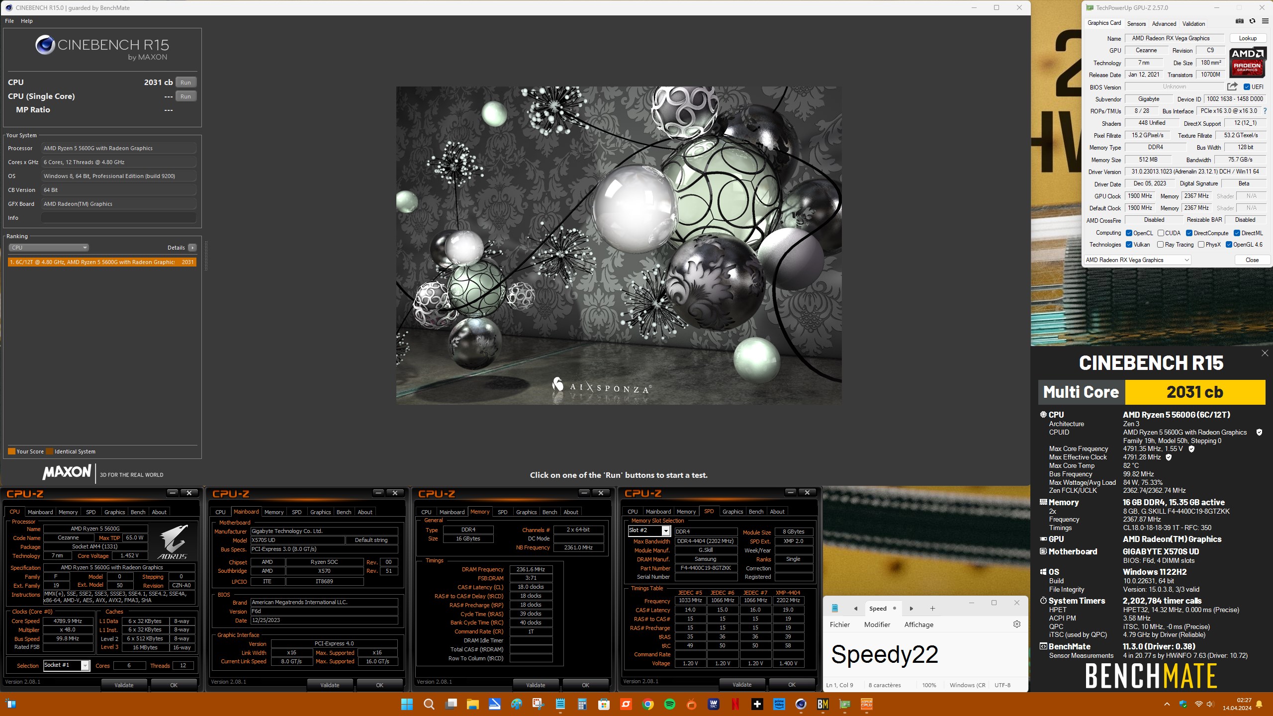The image size is (1273, 716).
Task: Toggle the Ray Tracing checkbox
Action: 1160,245
